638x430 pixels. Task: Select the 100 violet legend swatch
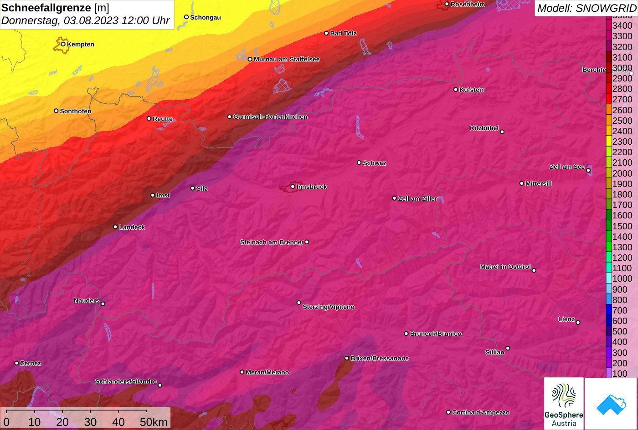click(609, 374)
